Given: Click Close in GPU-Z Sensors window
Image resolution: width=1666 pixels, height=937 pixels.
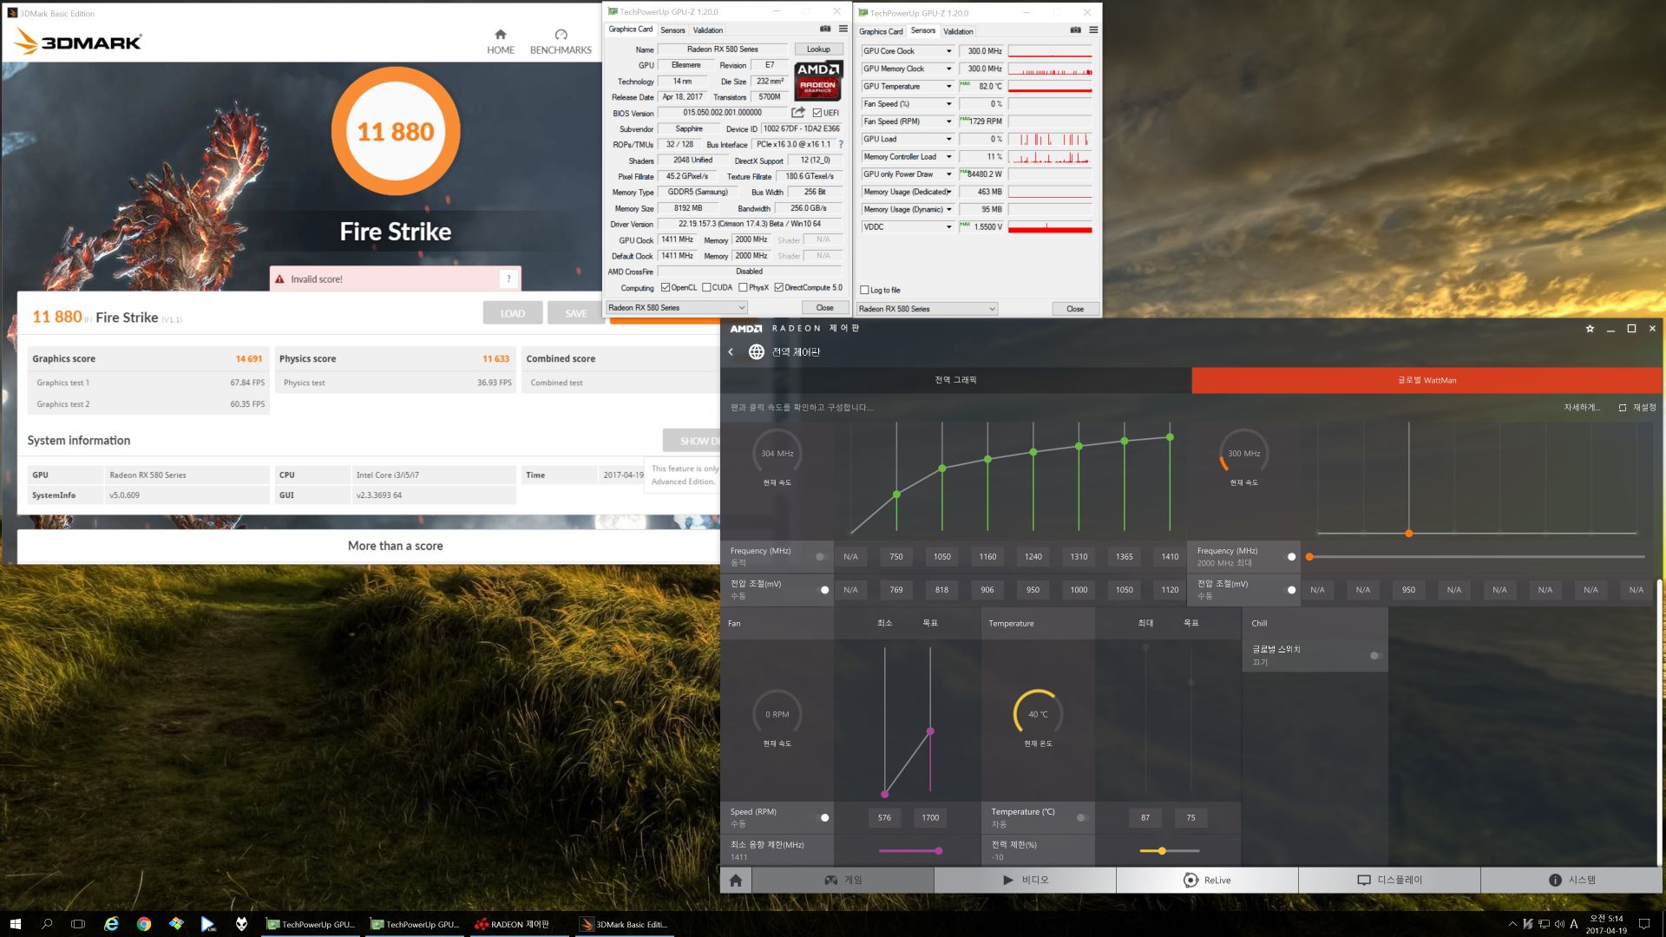Looking at the screenshot, I should (x=1075, y=309).
